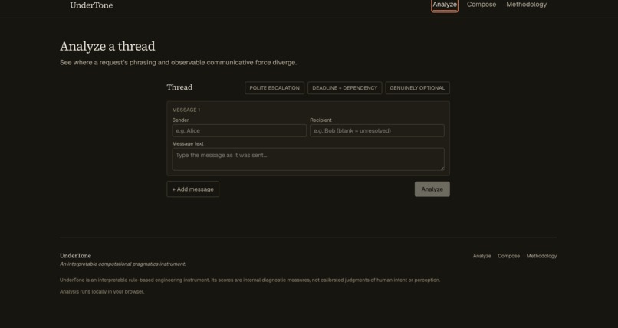Click the footer 'UnderTone' title
Image resolution: width=618 pixels, height=328 pixels.
tap(75, 255)
